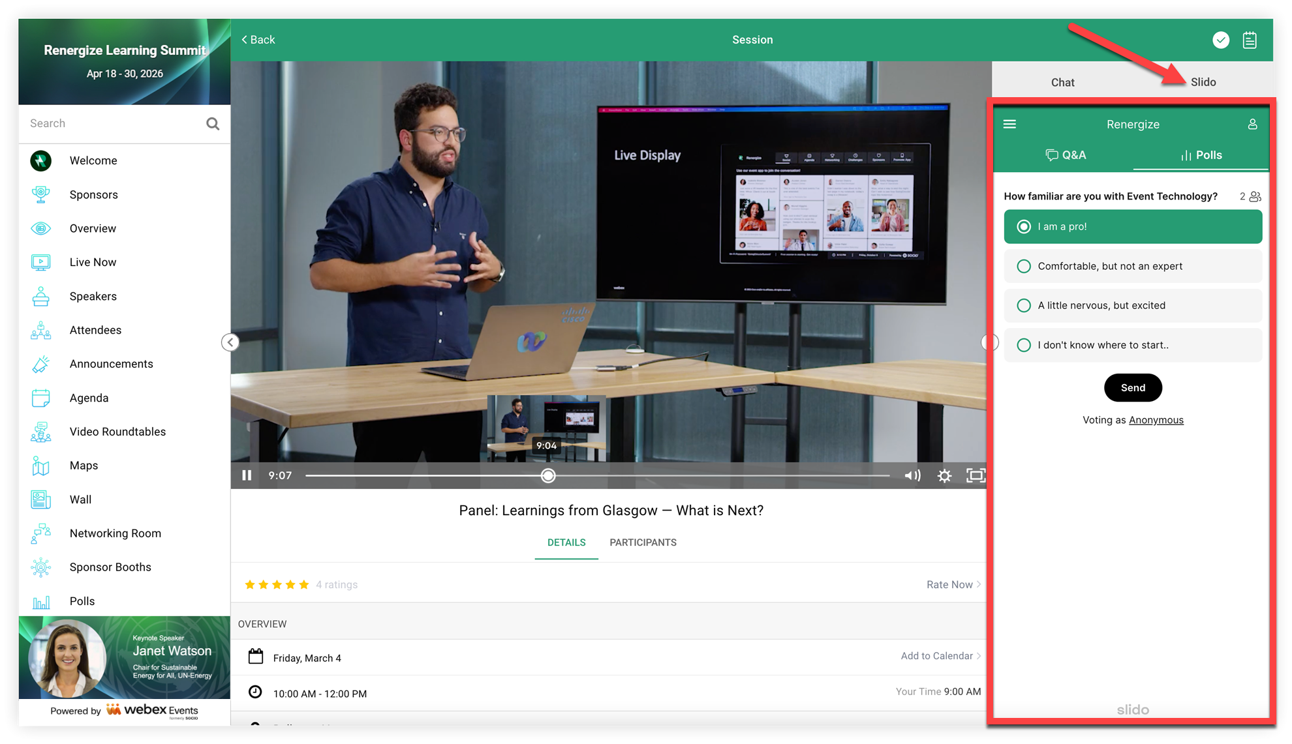Open the Slido Q&A tab
The height and width of the screenshot is (744, 1292).
[x=1066, y=155]
